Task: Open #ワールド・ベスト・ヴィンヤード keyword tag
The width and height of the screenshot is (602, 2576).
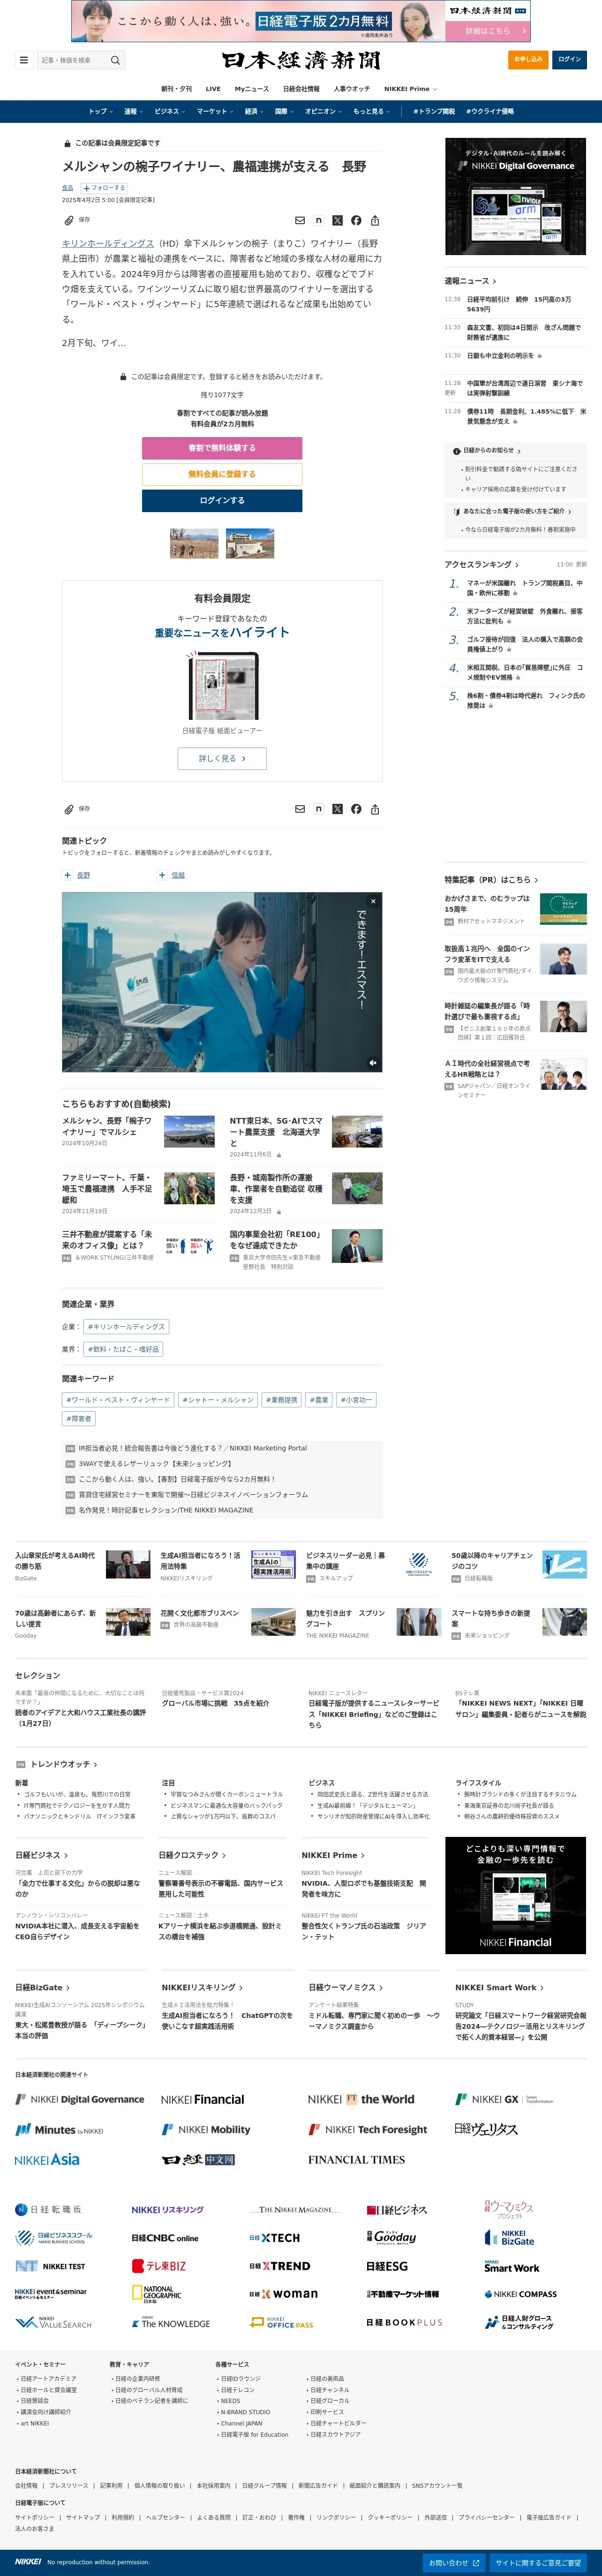Action: point(119,1400)
